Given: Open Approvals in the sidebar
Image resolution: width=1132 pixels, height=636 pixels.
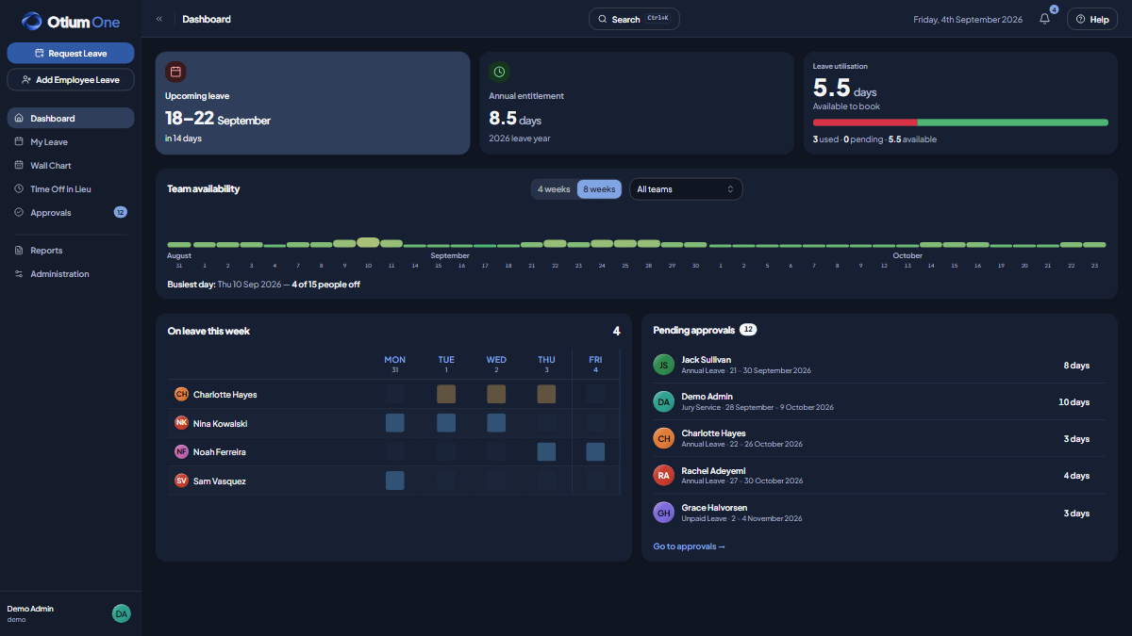Looking at the screenshot, I should tap(71, 213).
